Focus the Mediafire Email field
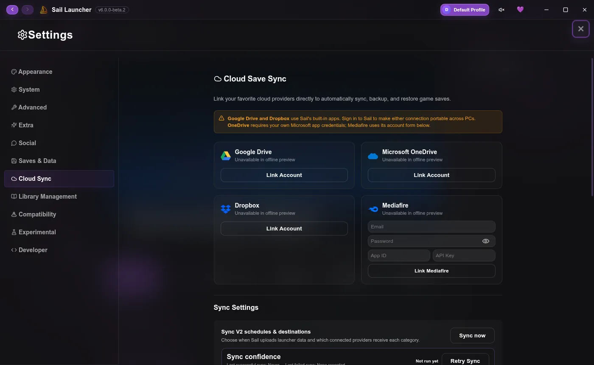Viewport: 594px width, 365px height. pos(431,227)
